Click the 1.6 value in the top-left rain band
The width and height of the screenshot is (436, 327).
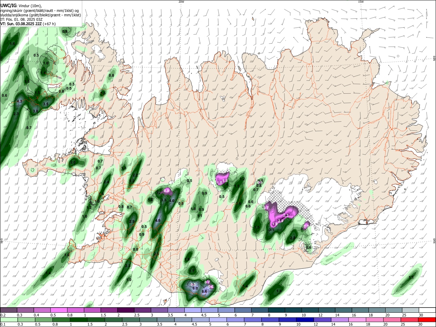[13, 44]
